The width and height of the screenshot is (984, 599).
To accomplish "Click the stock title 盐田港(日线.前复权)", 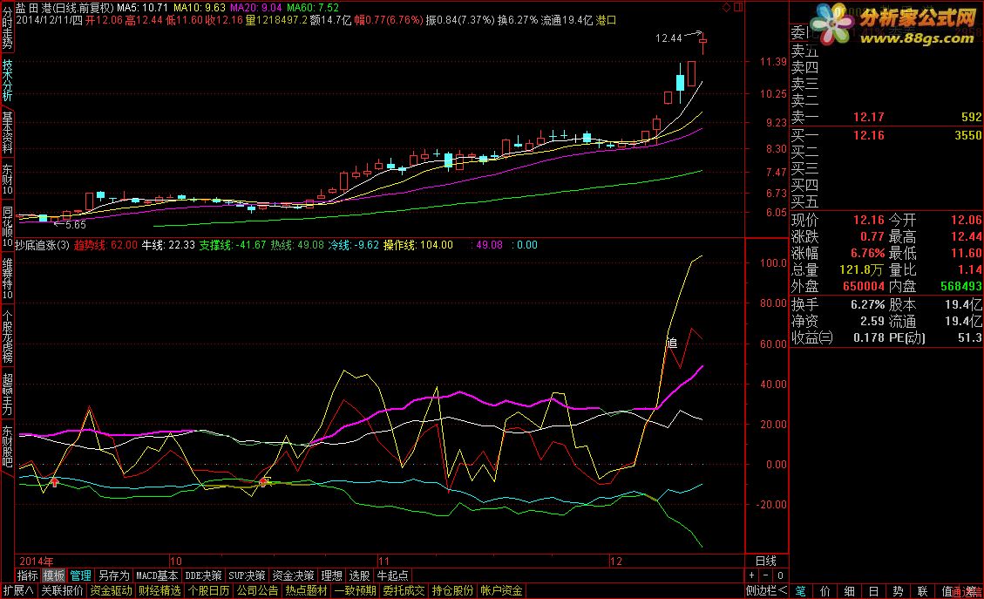I will click(64, 8).
